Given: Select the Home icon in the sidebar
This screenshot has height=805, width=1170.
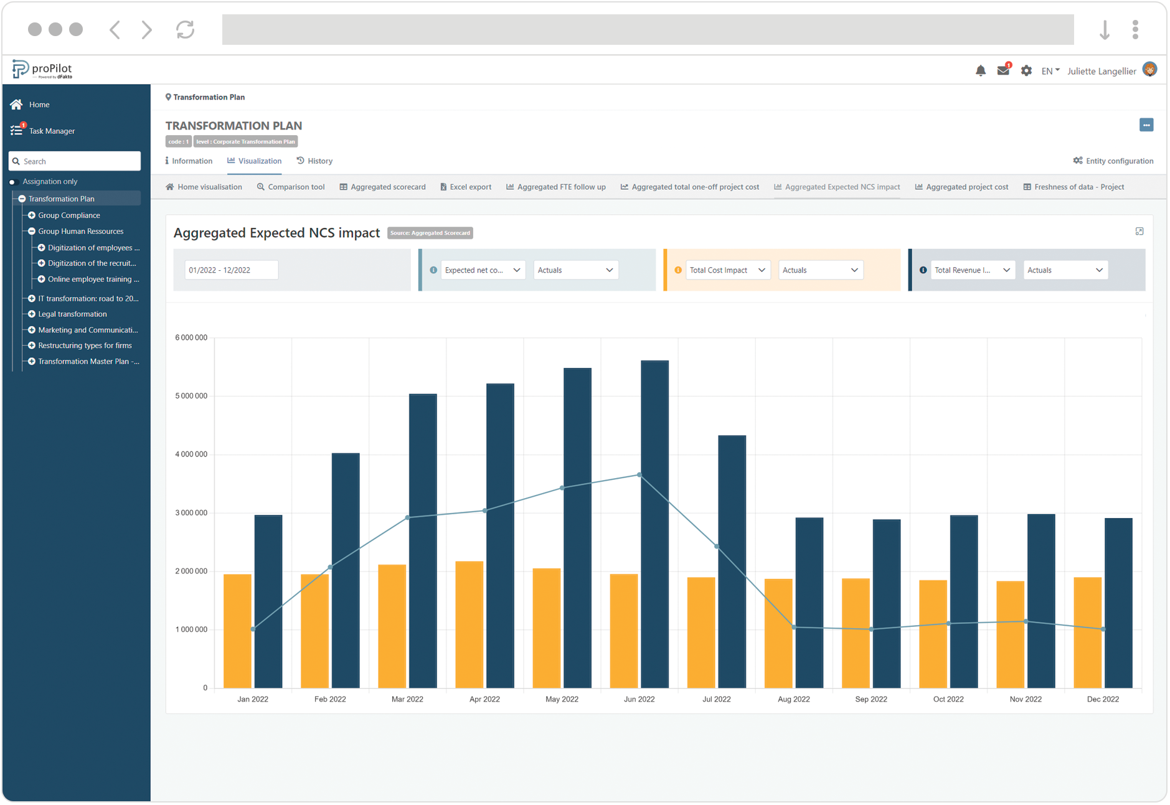Looking at the screenshot, I should click(x=16, y=104).
